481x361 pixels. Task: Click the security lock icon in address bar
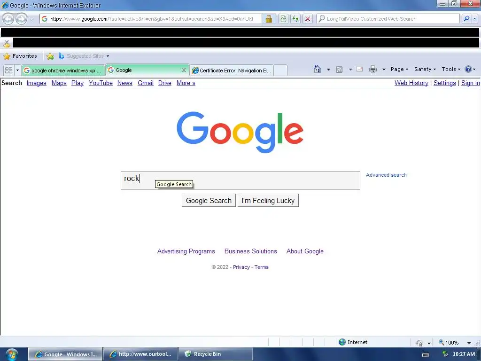(x=269, y=19)
